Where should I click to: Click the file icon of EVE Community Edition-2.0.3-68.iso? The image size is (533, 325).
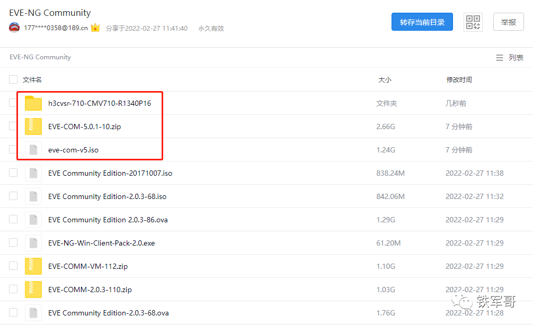click(33, 196)
